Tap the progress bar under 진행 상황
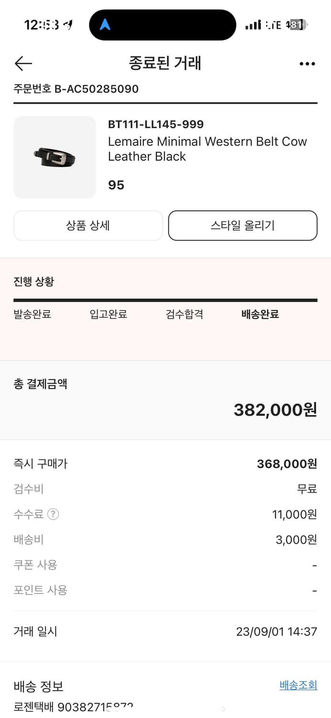The image size is (331, 718). click(165, 300)
